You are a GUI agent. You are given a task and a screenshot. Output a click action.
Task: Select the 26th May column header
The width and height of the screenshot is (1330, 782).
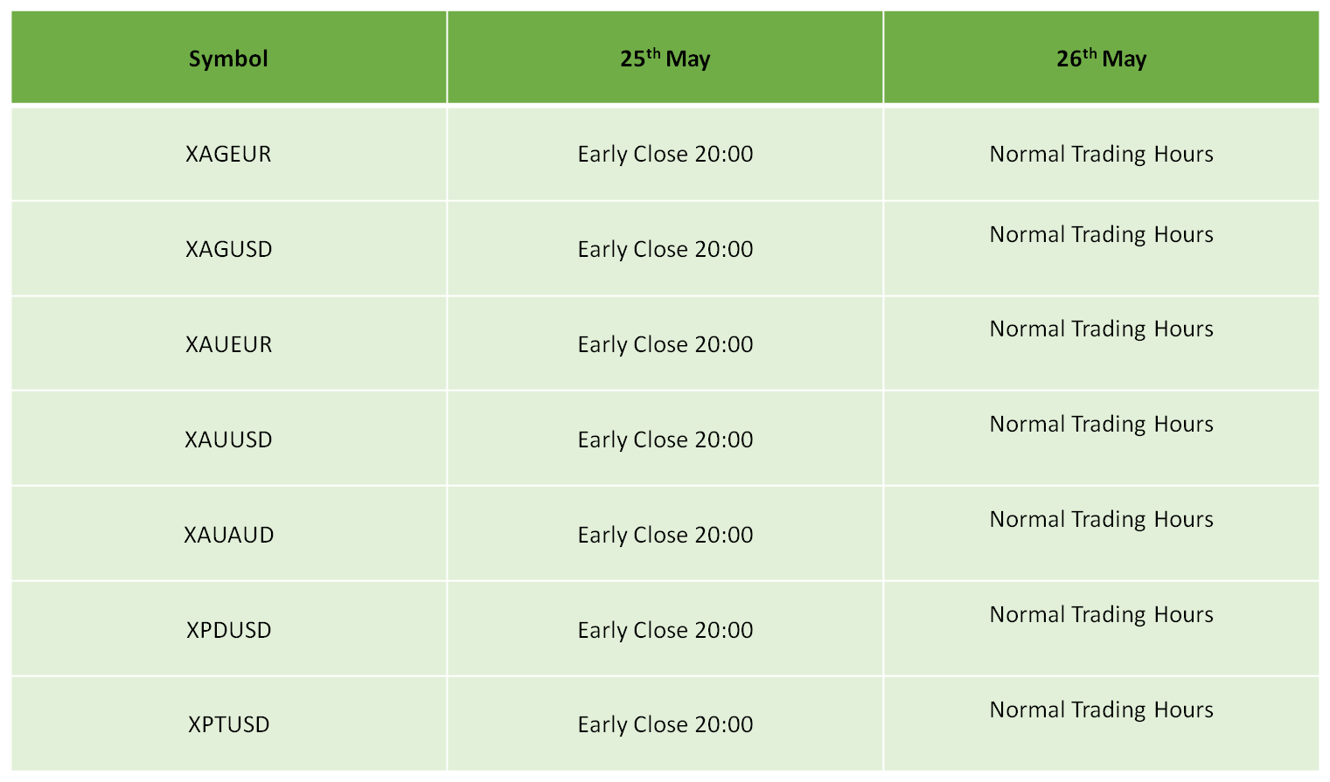coord(1101,59)
